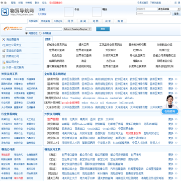The width and height of the screenshot is (181, 181).
Task: Click the Alibaba.com logo beside search box
Action: click(13, 29)
